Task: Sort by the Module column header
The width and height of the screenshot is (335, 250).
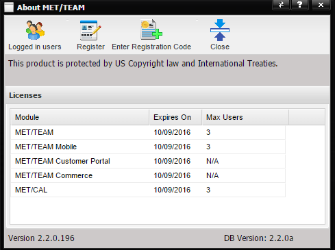Action: point(79,117)
